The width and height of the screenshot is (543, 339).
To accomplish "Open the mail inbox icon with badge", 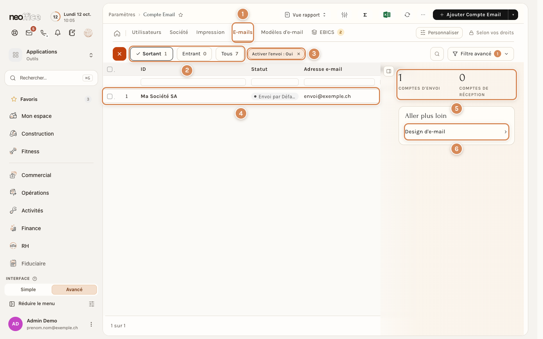I will pos(29,33).
